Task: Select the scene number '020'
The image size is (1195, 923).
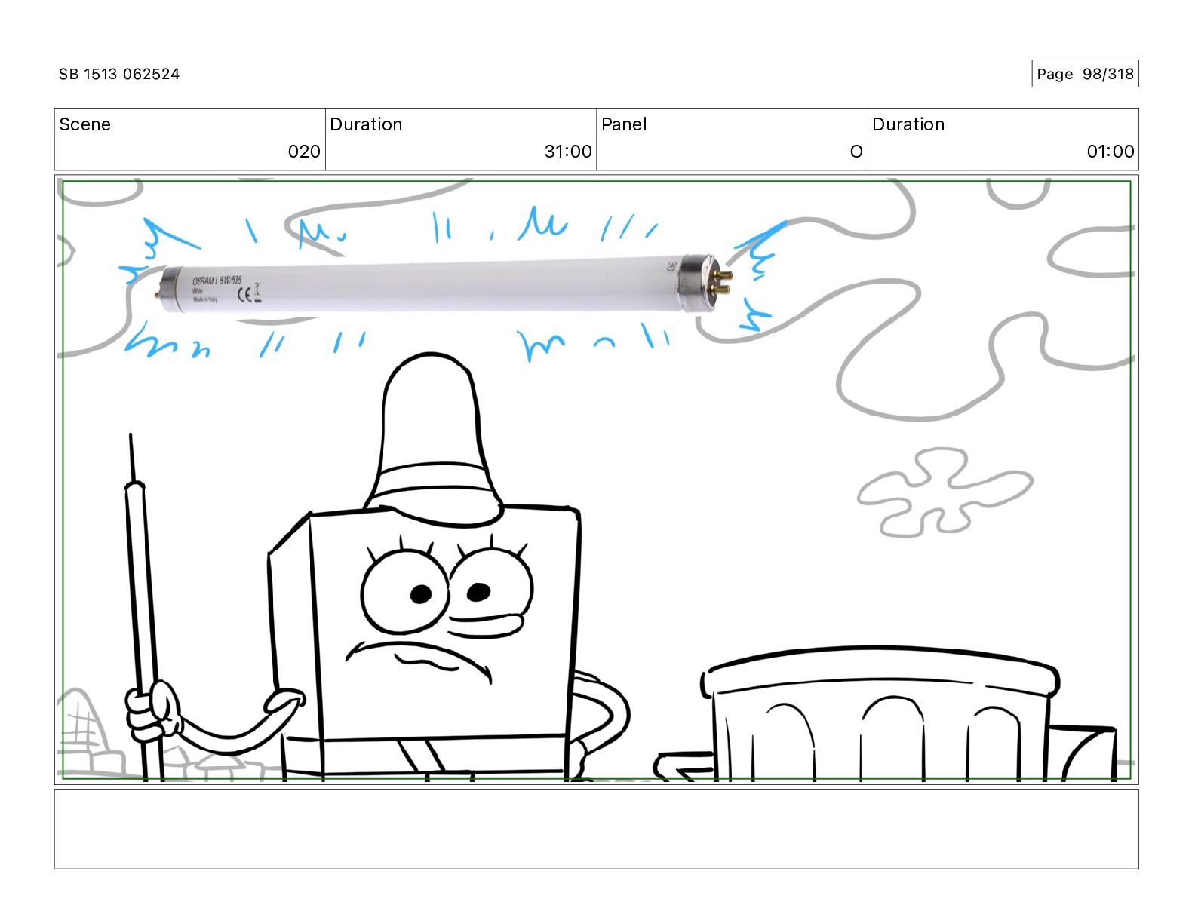Action: pos(304,152)
